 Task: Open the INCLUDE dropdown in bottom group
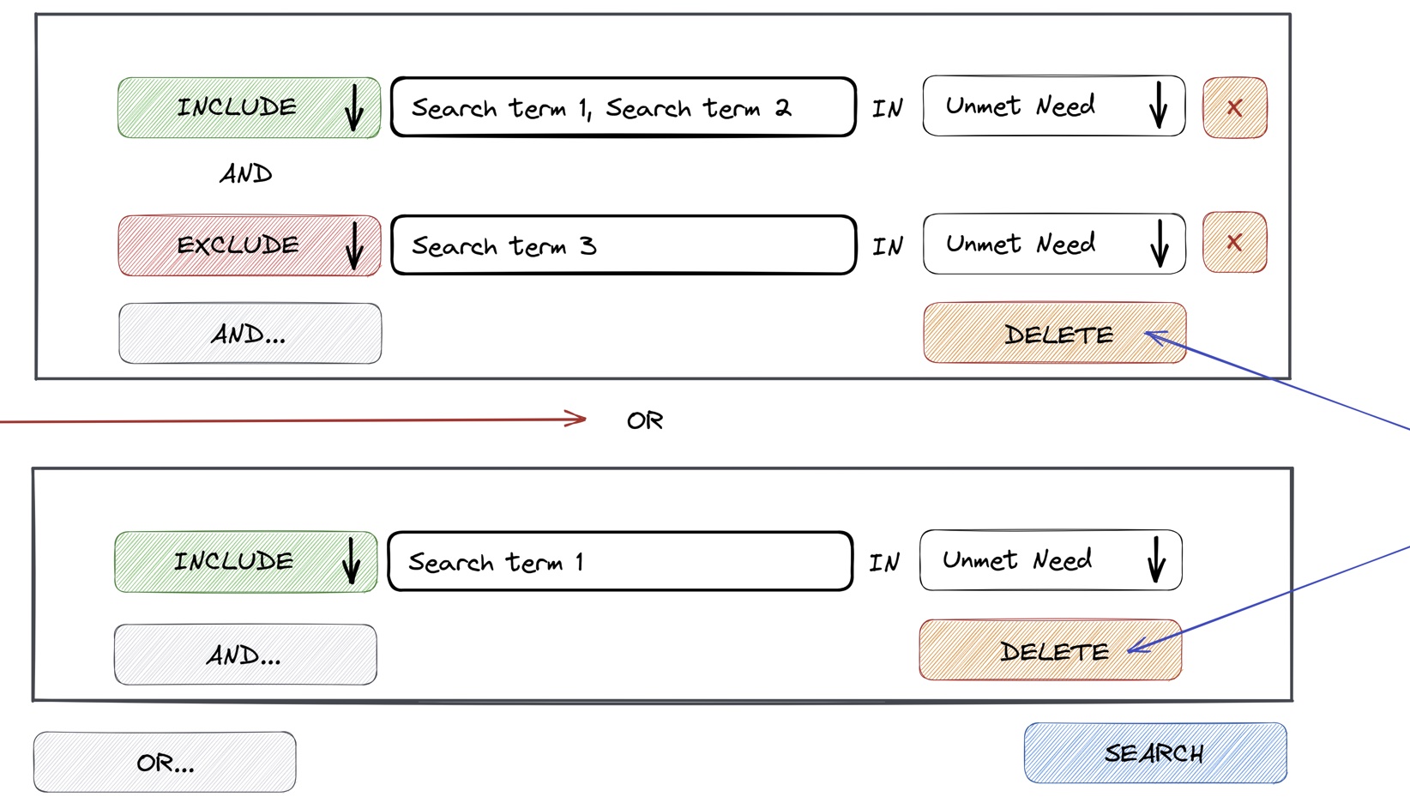coord(245,562)
